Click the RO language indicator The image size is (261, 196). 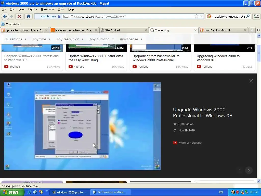(x=221, y=192)
